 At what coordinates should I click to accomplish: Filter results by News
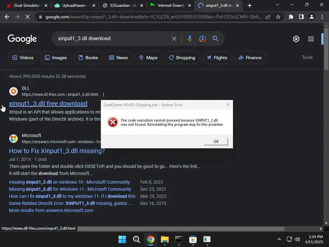118,58
